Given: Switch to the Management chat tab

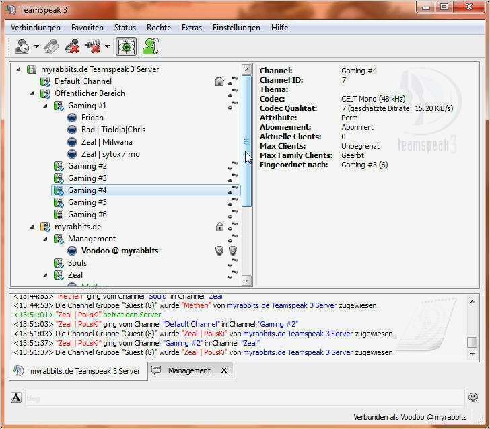Looking at the screenshot, I should (189, 370).
